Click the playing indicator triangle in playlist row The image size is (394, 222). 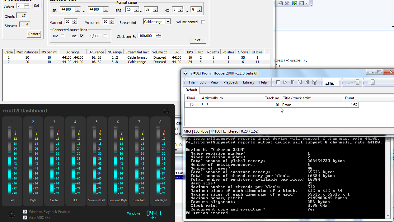pyautogui.click(x=192, y=105)
